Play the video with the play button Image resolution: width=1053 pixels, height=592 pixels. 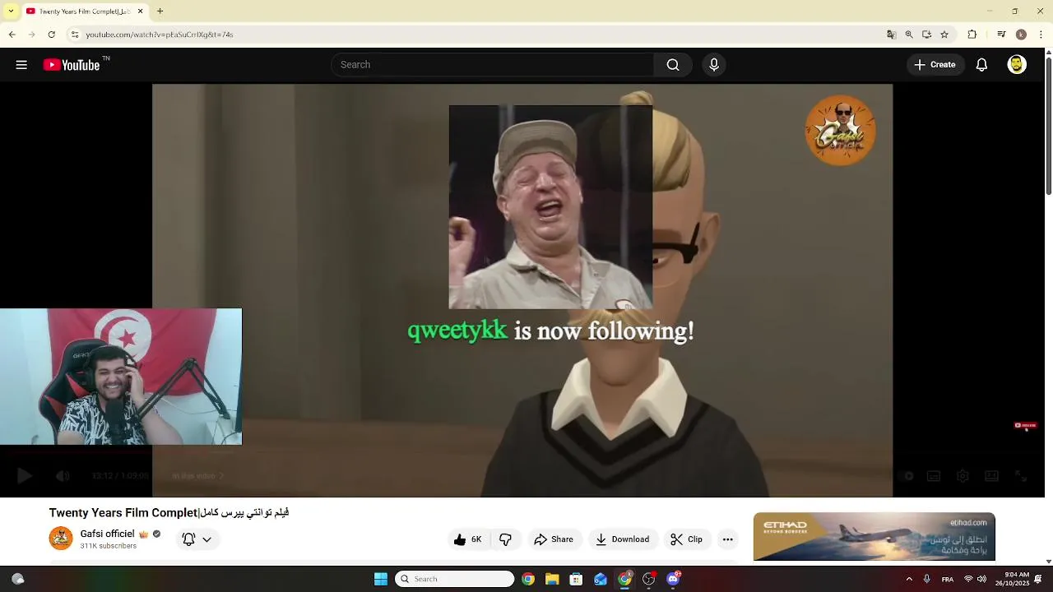click(24, 476)
